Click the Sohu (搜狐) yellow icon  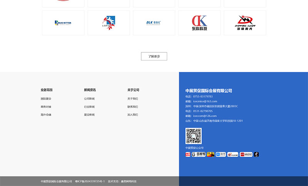(211, 154)
